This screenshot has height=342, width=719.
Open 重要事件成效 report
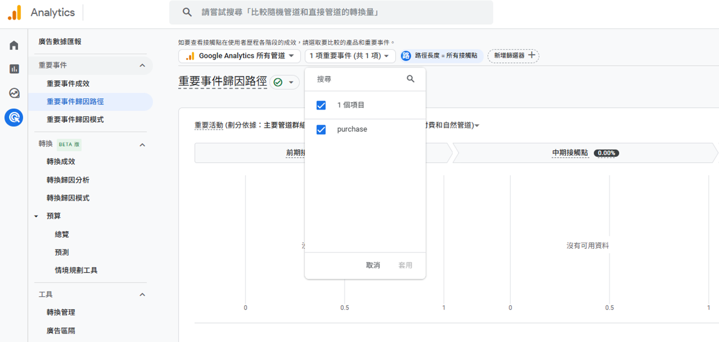(x=68, y=83)
